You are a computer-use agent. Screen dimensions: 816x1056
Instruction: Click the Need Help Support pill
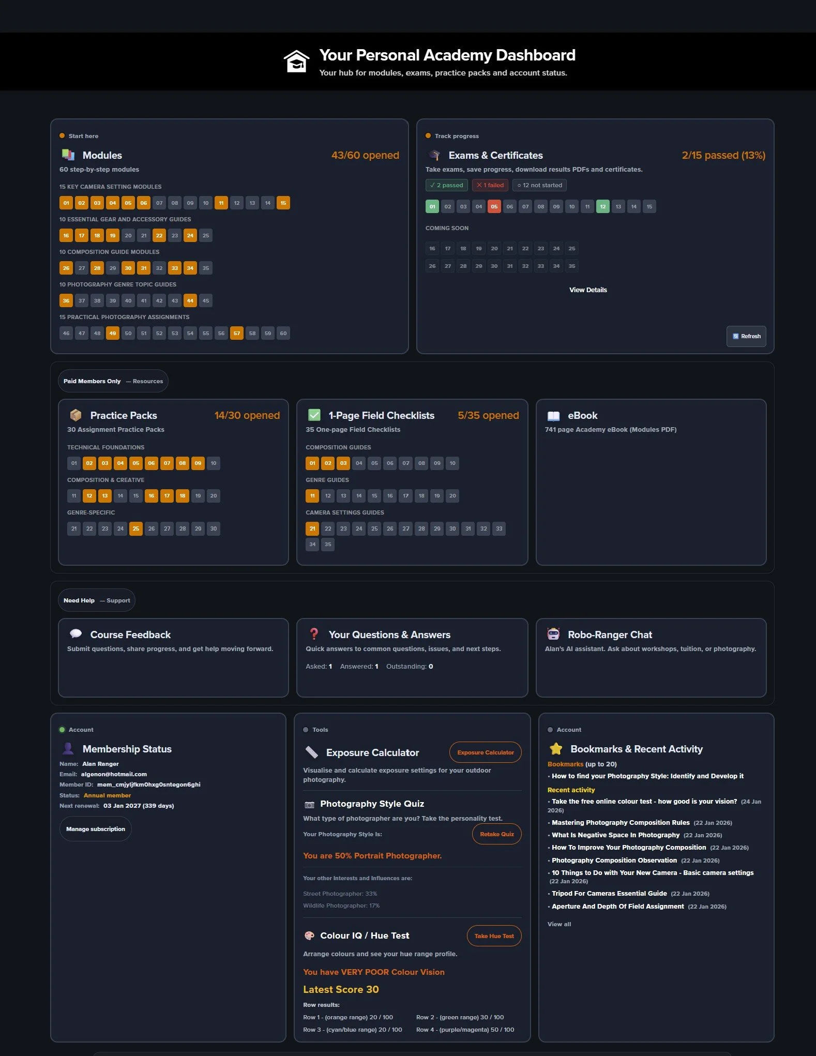click(x=97, y=600)
